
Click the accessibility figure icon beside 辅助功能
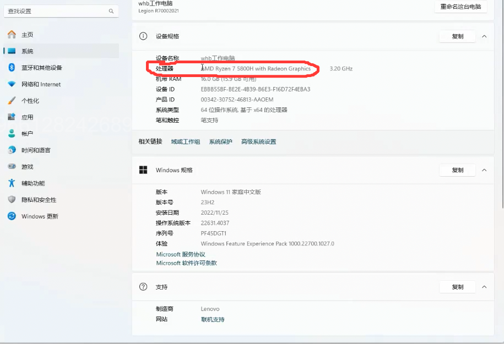[12, 183]
